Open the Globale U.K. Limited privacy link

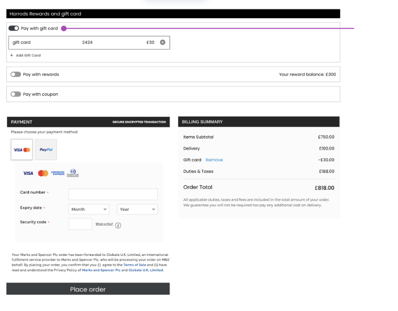coord(145,270)
